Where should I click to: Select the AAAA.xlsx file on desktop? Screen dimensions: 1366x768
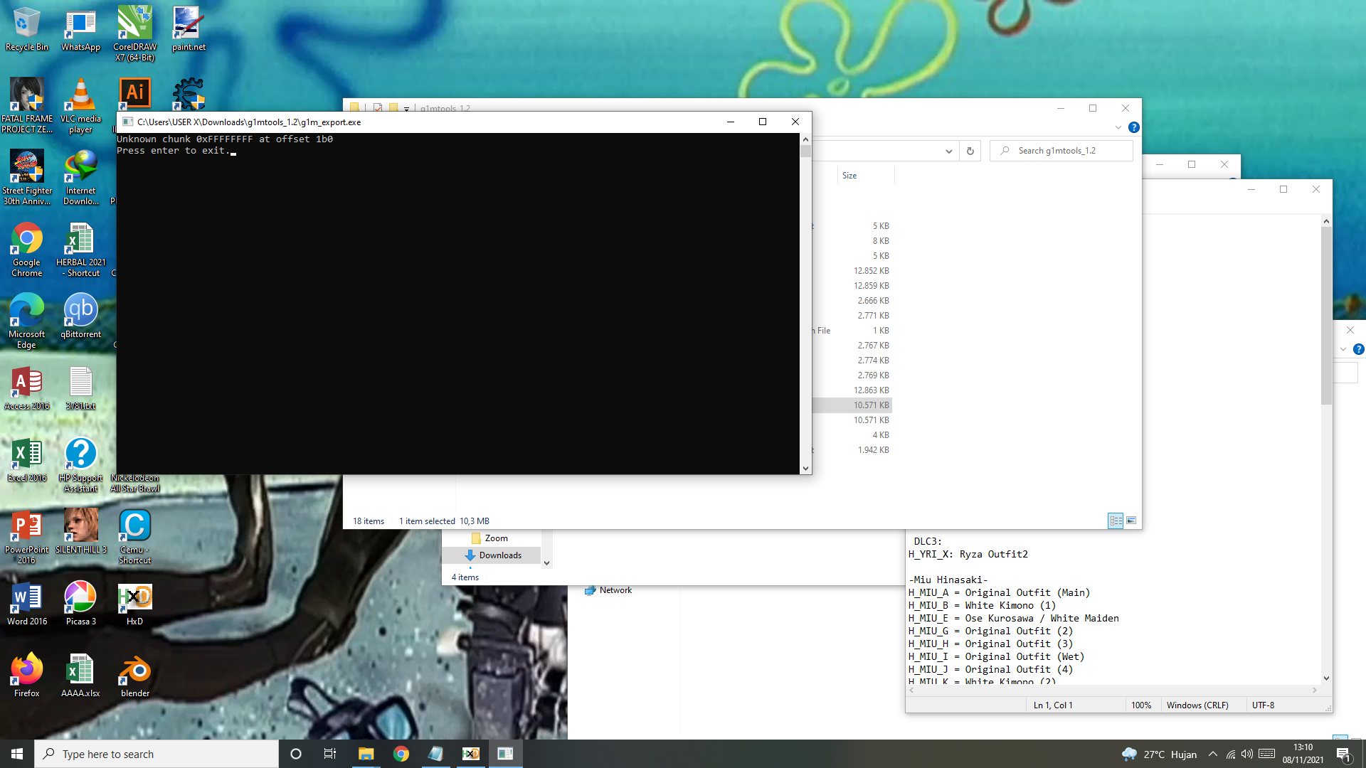point(80,675)
